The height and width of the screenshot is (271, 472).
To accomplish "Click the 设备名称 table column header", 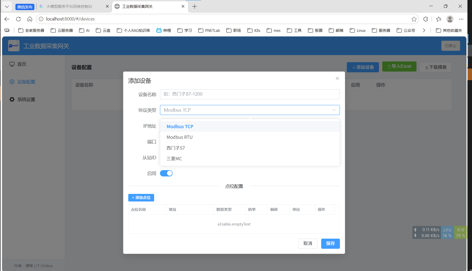I will point(84,85).
